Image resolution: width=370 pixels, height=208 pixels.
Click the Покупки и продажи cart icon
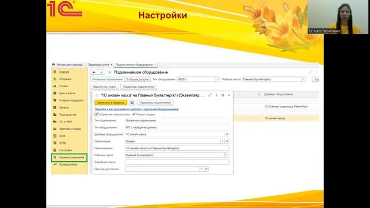[x=55, y=100]
